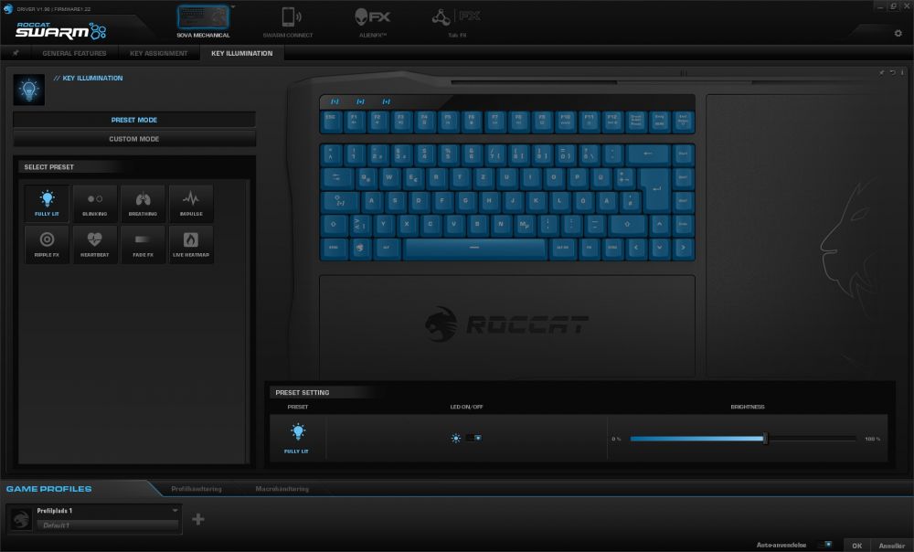Click the spacebar on keyboard preview
Screen dimensions: 914x552
click(474, 248)
